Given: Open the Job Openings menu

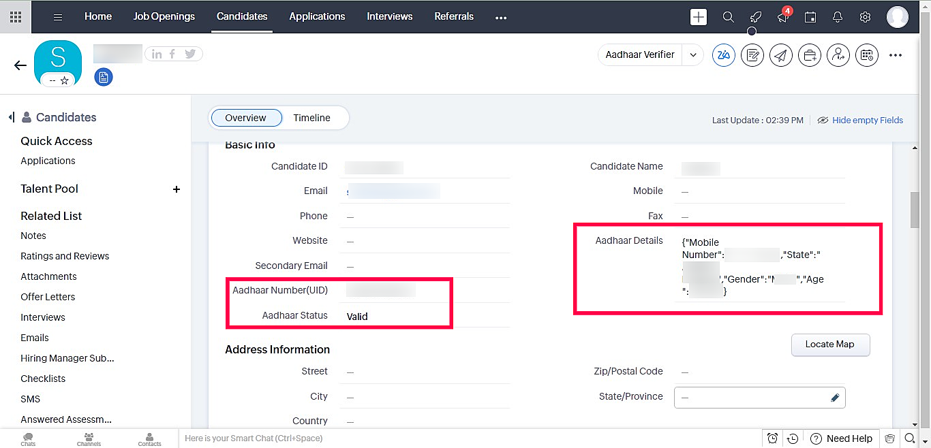Looking at the screenshot, I should point(164,16).
